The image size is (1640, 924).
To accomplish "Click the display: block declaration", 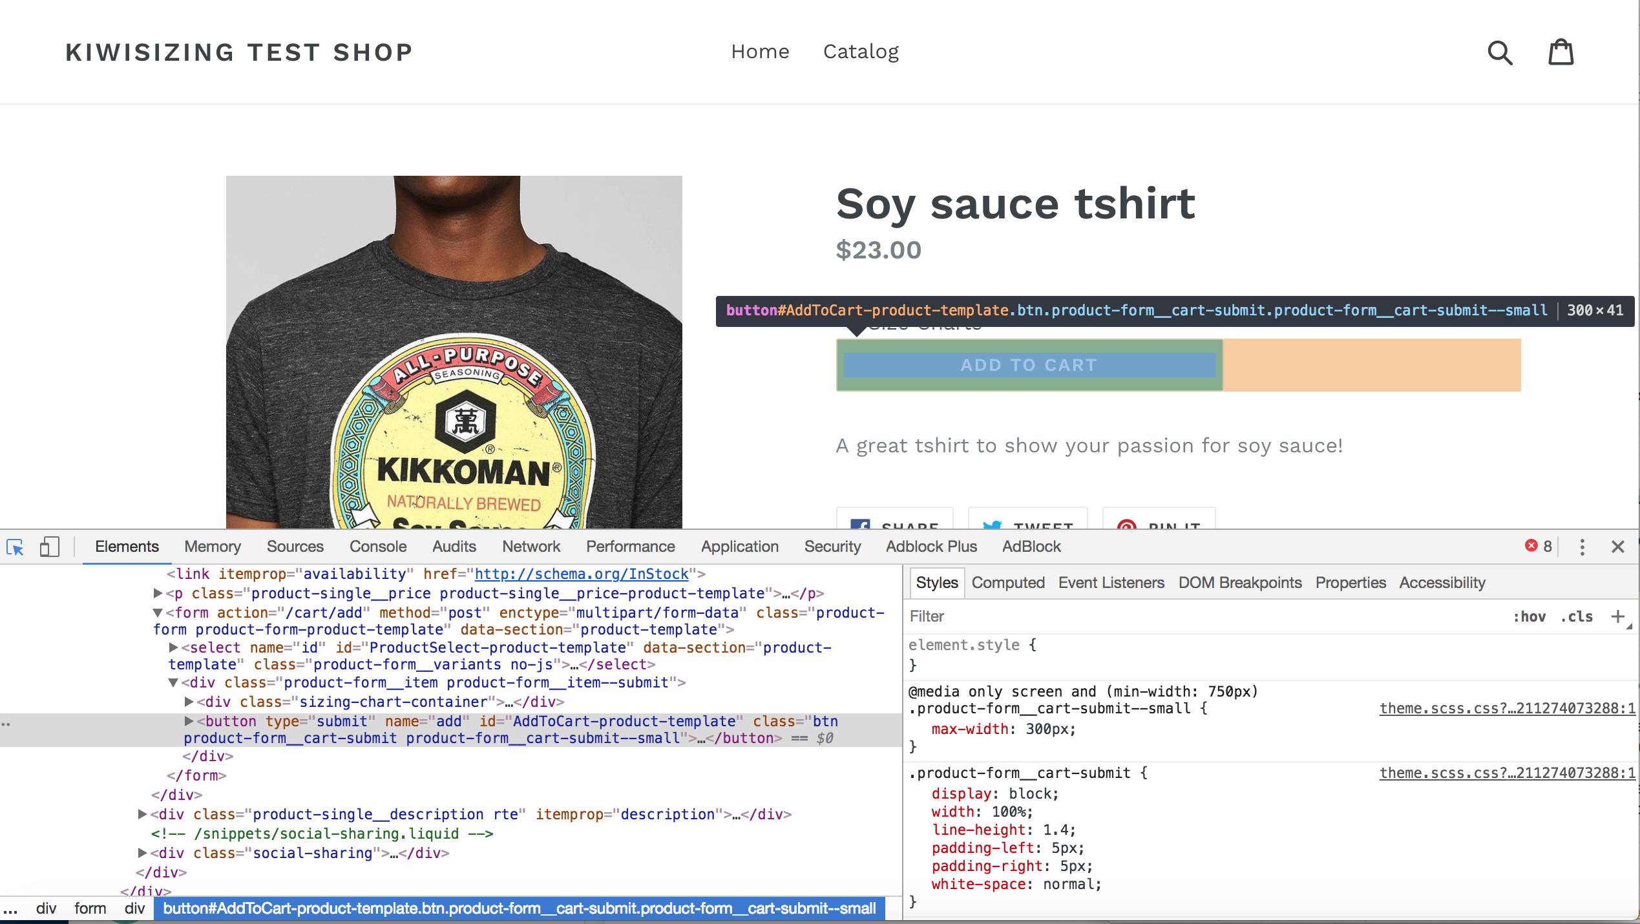I will tap(995, 793).
